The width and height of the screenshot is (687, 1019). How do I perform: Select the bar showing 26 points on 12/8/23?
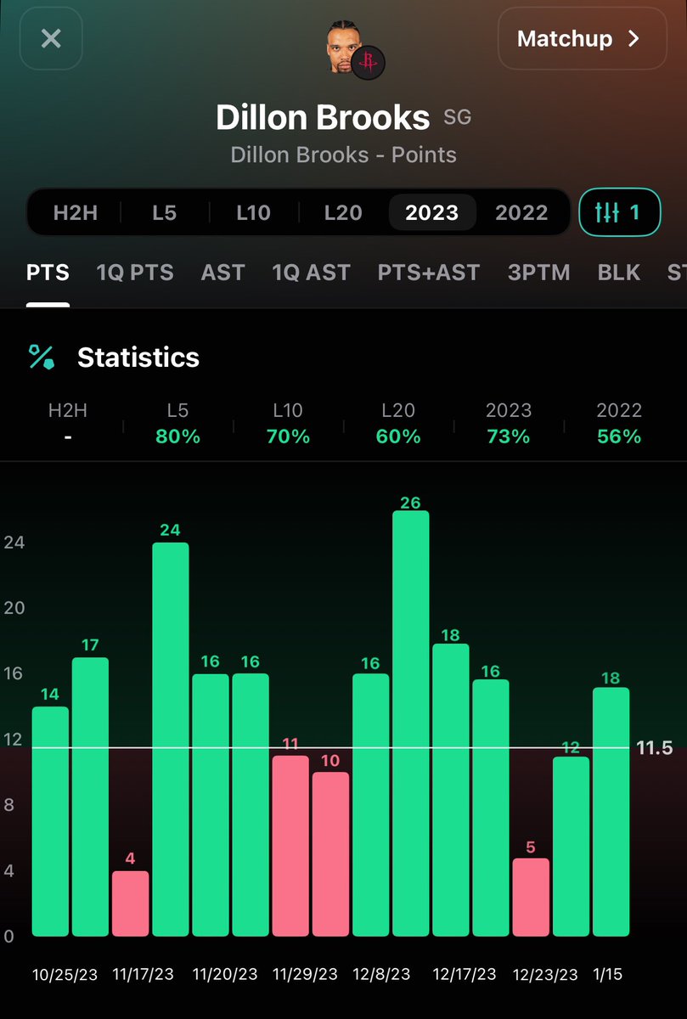(410, 722)
